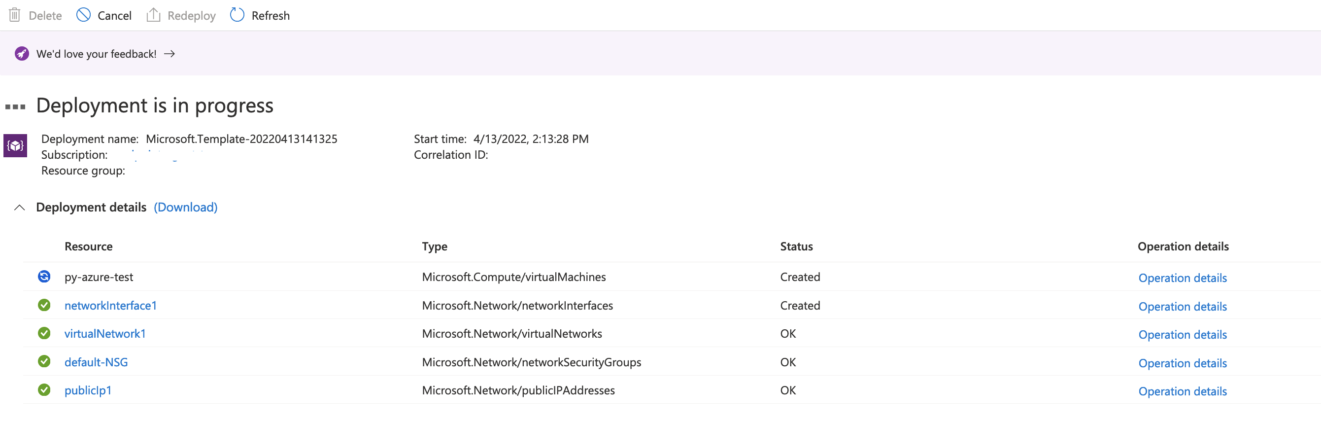Click green check icon for publicIp1
Viewport: 1321px width, 421px height.
click(x=44, y=390)
